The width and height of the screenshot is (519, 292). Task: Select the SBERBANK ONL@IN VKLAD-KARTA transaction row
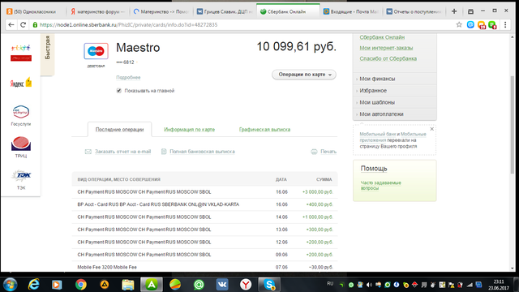point(205,204)
